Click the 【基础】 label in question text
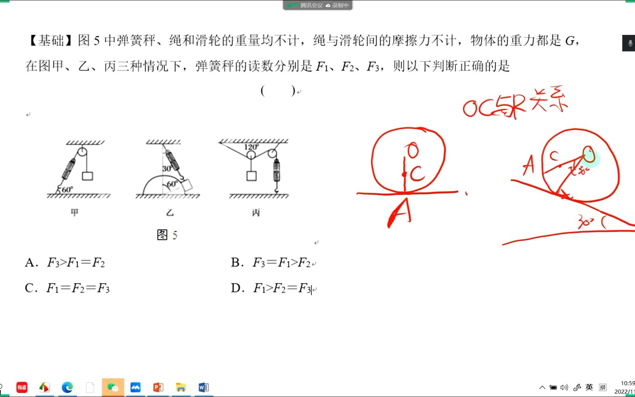The height and width of the screenshot is (397, 635). [x=51, y=40]
